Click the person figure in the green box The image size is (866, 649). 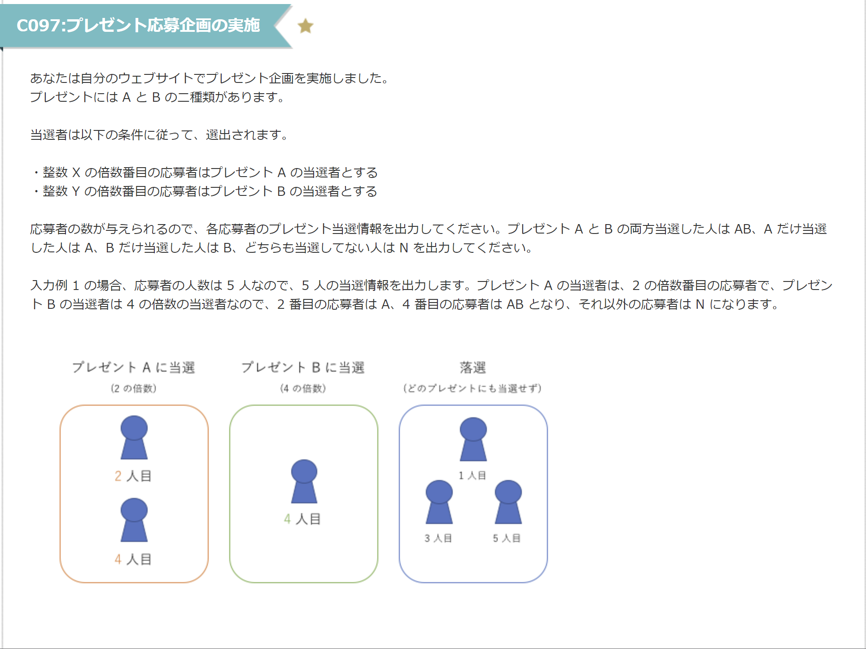pos(304,481)
